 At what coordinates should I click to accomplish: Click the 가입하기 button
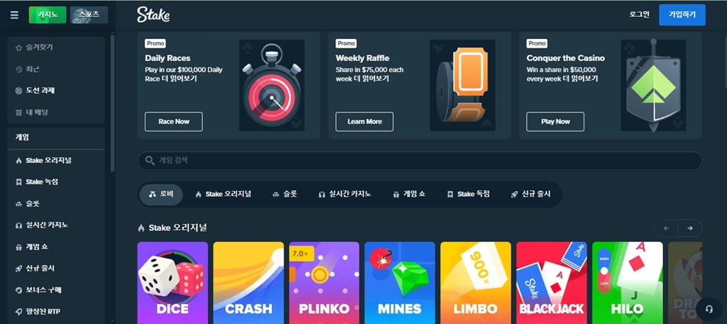click(x=682, y=15)
